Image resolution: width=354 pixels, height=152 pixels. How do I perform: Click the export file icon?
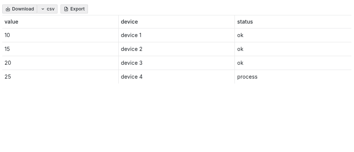(66, 9)
